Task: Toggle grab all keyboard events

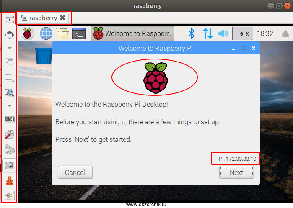Action: pyautogui.click(x=10, y=119)
